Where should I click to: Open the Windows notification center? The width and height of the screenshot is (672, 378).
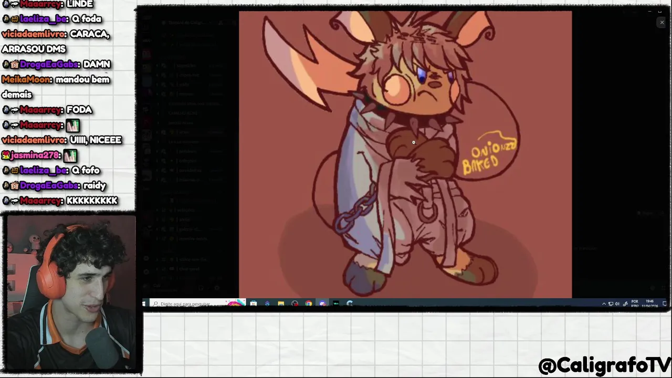(664, 303)
